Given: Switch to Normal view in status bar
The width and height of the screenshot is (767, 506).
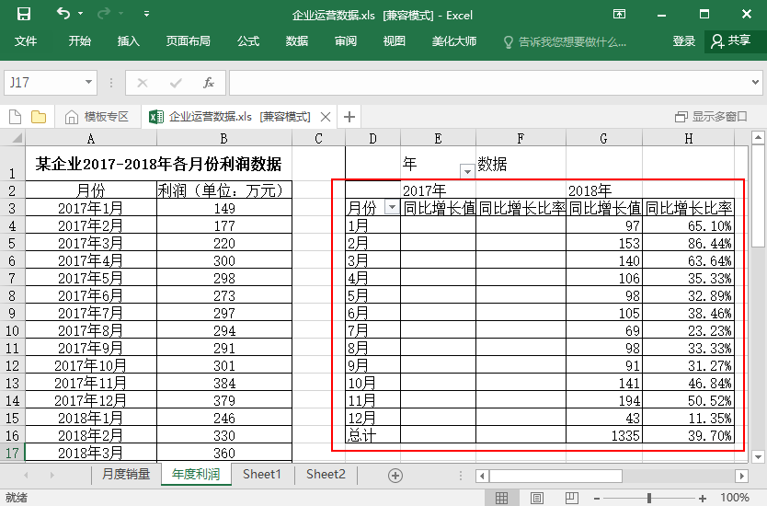Looking at the screenshot, I should [502, 498].
